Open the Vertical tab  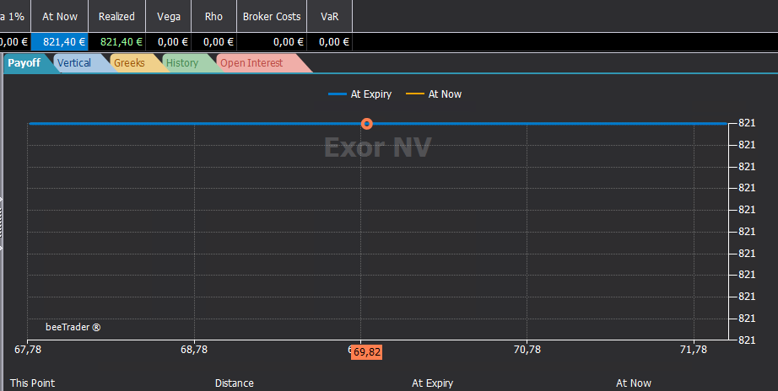[74, 63]
